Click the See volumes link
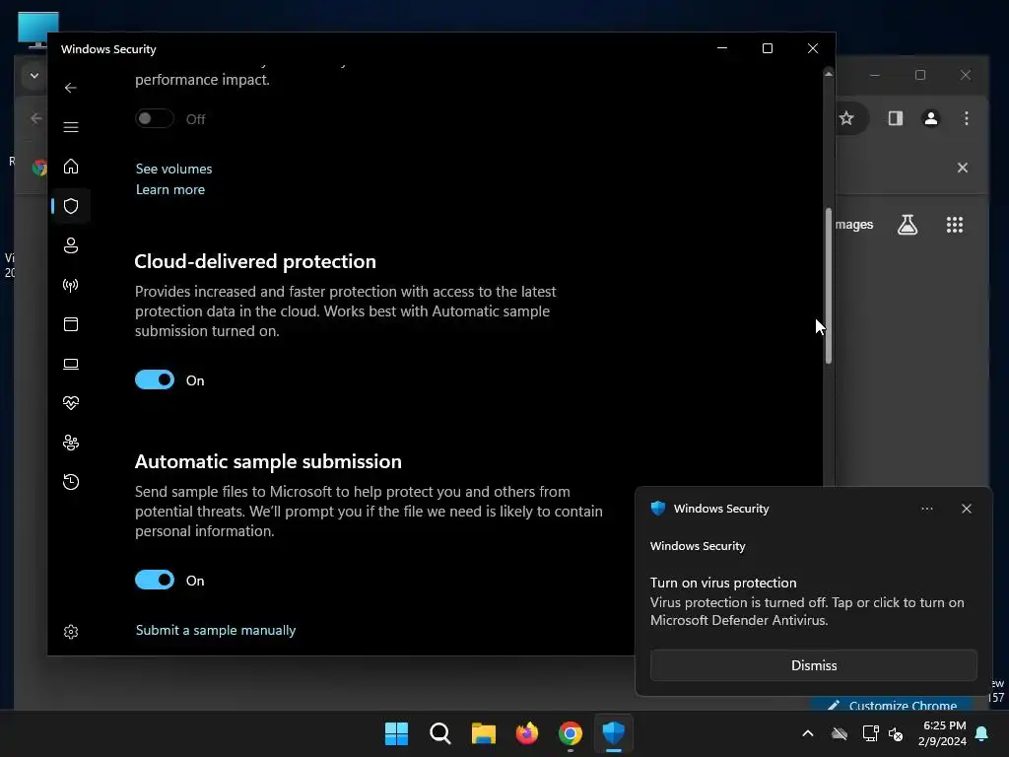Image resolution: width=1009 pixels, height=757 pixels. tap(173, 169)
